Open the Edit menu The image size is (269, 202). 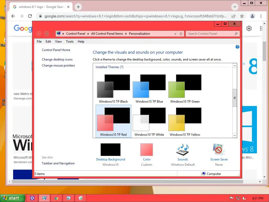pyautogui.click(x=48, y=42)
